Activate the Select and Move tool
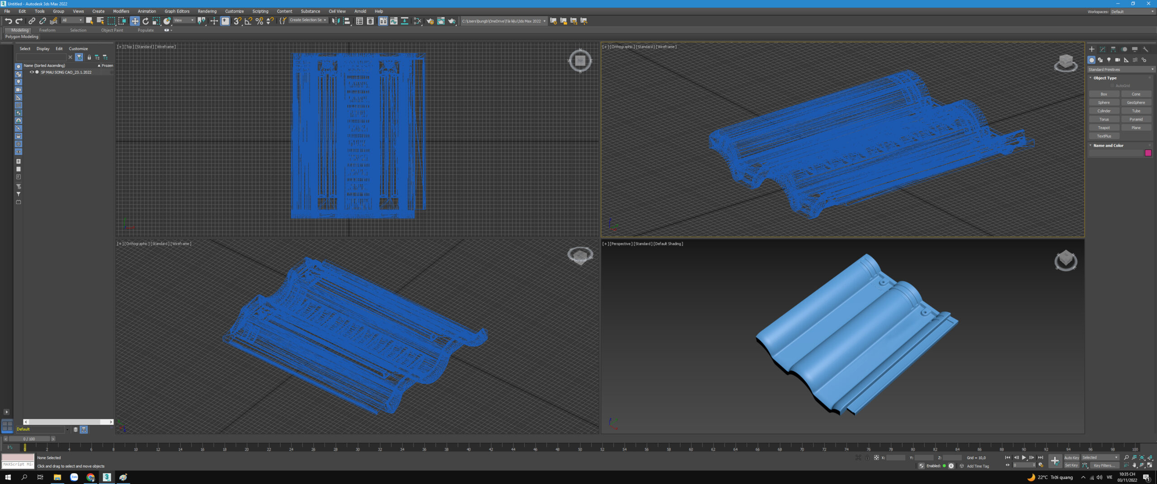The height and width of the screenshot is (484, 1157). 135,21
